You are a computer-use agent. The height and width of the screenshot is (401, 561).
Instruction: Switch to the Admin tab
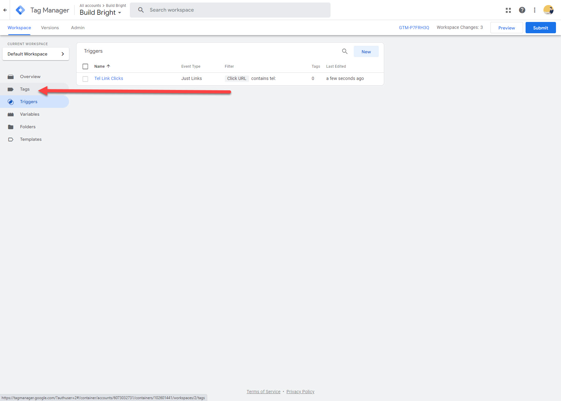click(78, 28)
